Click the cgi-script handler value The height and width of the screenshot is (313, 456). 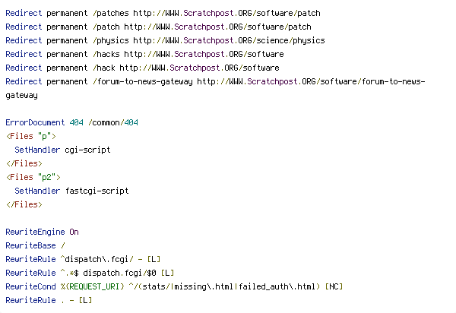coord(87,150)
